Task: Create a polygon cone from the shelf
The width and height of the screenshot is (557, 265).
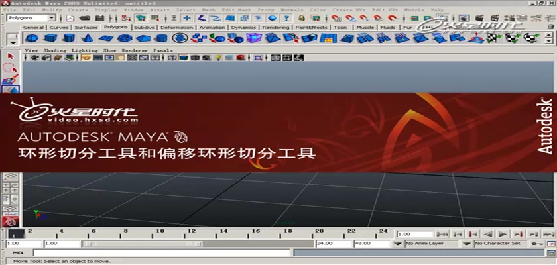Action: (88, 38)
